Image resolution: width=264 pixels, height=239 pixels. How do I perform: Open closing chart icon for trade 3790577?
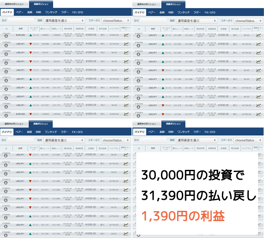point(258,35)
